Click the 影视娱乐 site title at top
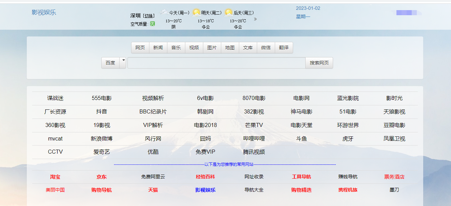 [44, 12]
